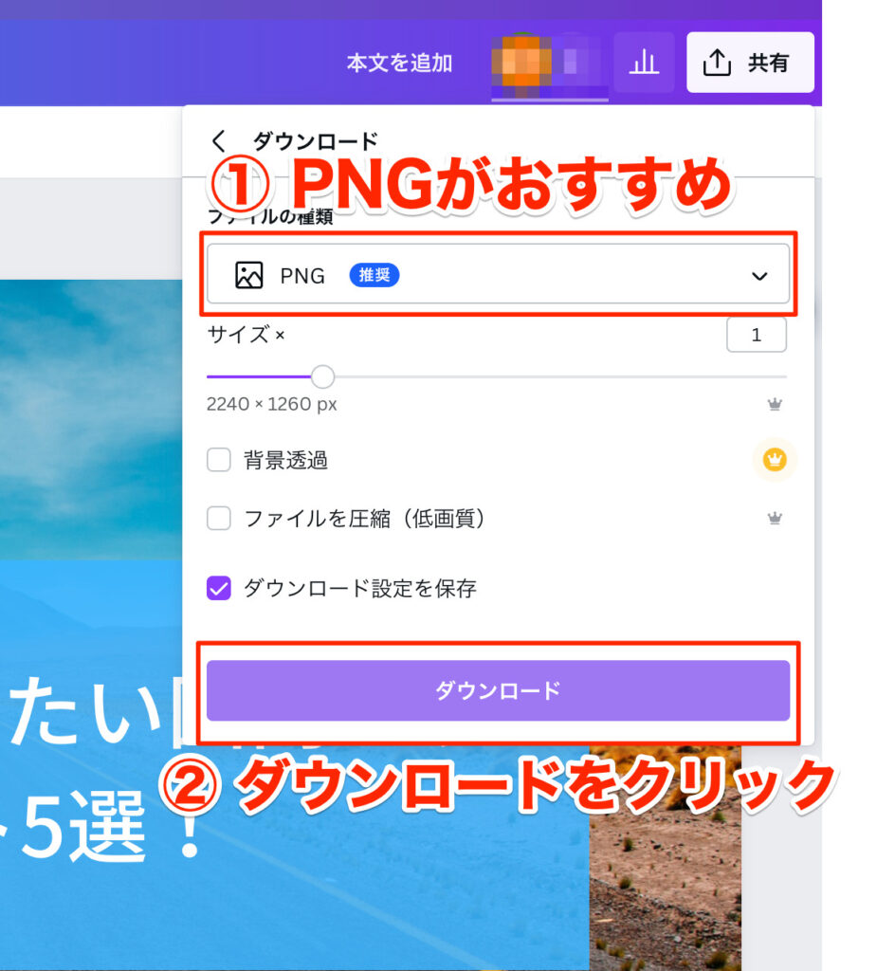Click the gold crown badge beside 背景透過
This screenshot has width=895, height=971.
click(775, 460)
